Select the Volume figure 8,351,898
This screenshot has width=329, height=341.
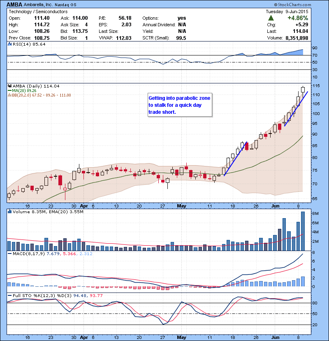coord(297,38)
